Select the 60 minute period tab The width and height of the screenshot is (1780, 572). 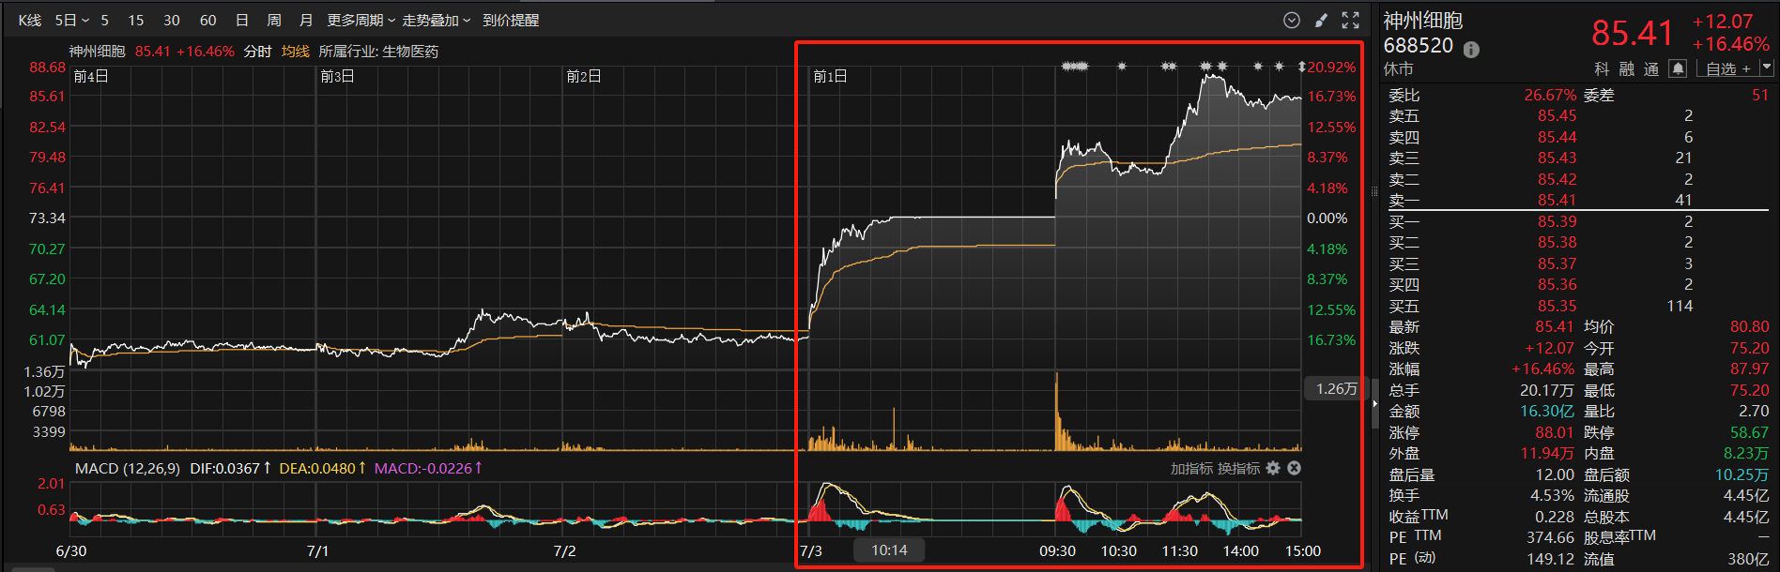tap(207, 21)
